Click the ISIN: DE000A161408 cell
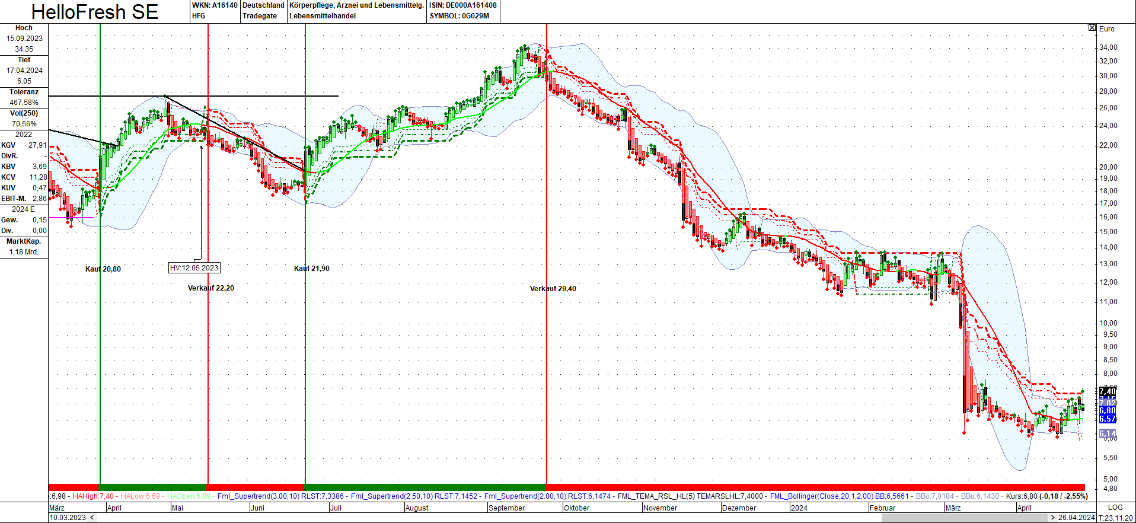Viewport: 1136px width, 523px height. [x=463, y=5]
